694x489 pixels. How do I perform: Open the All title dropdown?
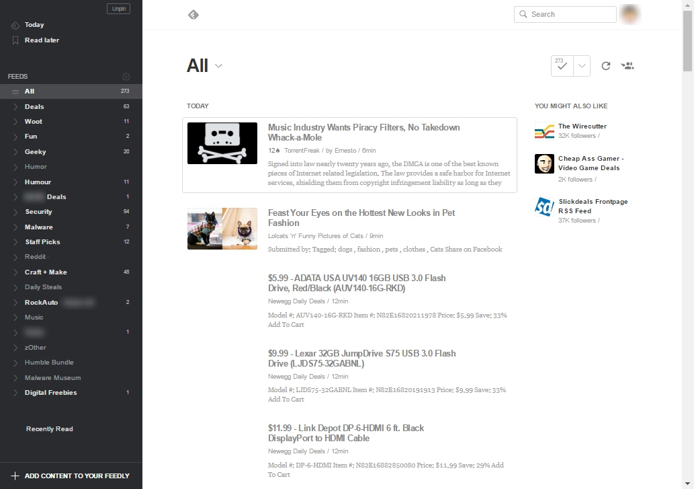[x=220, y=65]
